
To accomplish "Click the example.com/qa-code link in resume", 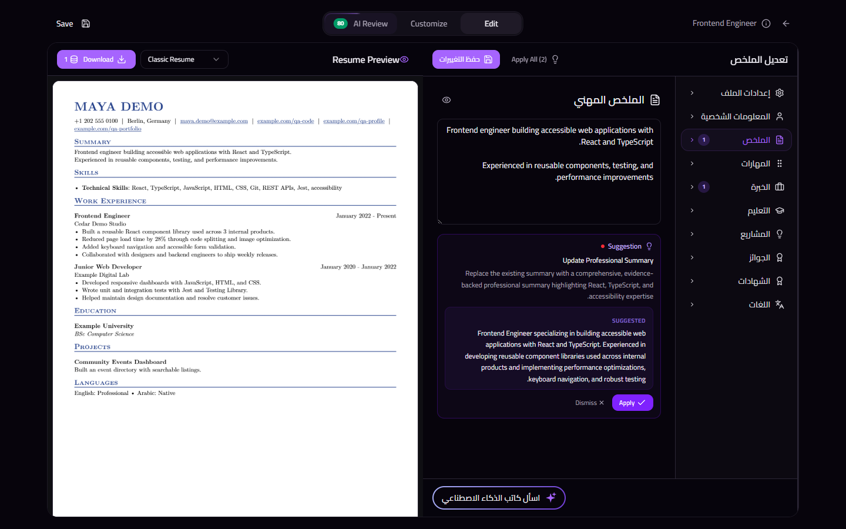I will coord(286,121).
